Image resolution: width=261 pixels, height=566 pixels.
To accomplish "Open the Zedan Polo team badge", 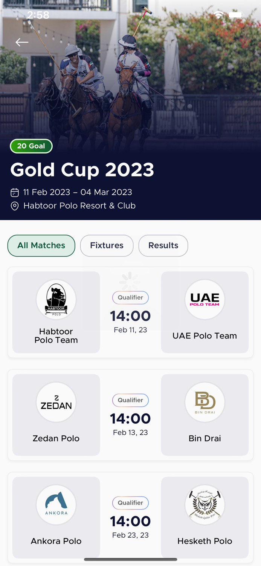I will [x=56, y=402].
